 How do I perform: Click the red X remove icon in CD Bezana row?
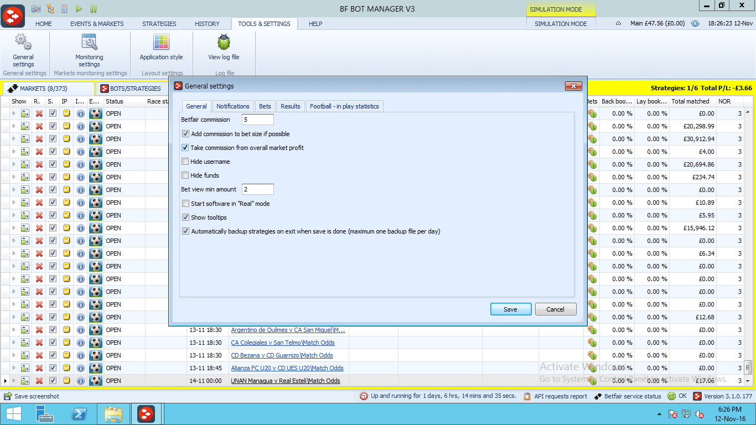[39, 355]
